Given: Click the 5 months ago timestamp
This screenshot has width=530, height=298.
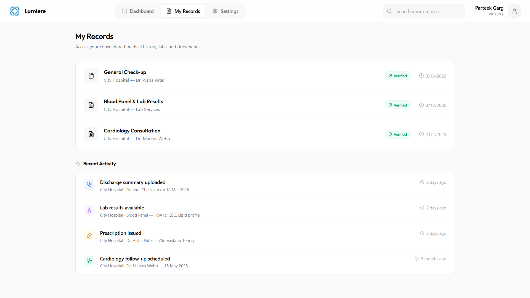Looking at the screenshot, I should pyautogui.click(x=433, y=259).
